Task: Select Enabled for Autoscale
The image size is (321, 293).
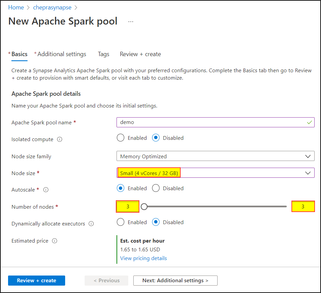Action: pos(121,188)
